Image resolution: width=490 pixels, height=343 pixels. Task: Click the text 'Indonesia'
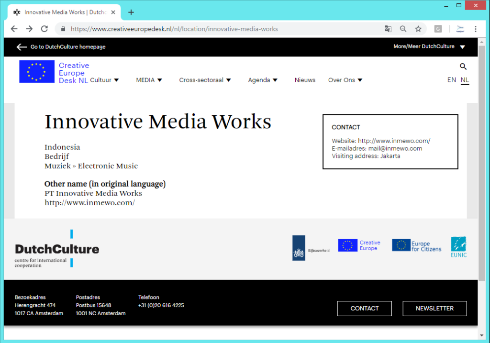62,147
